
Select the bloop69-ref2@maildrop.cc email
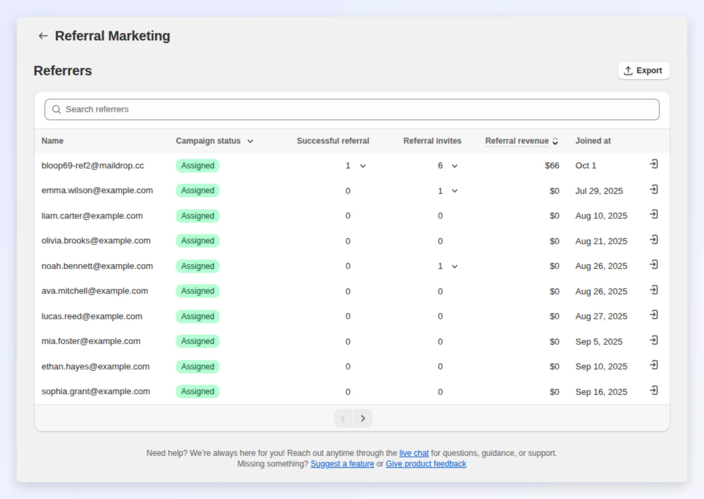(x=93, y=165)
